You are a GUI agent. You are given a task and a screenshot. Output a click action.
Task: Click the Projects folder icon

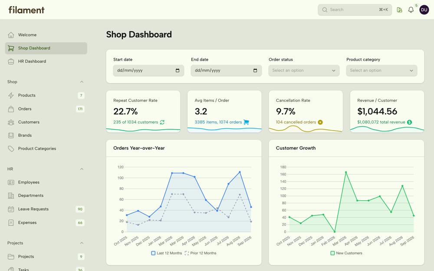pos(11,257)
